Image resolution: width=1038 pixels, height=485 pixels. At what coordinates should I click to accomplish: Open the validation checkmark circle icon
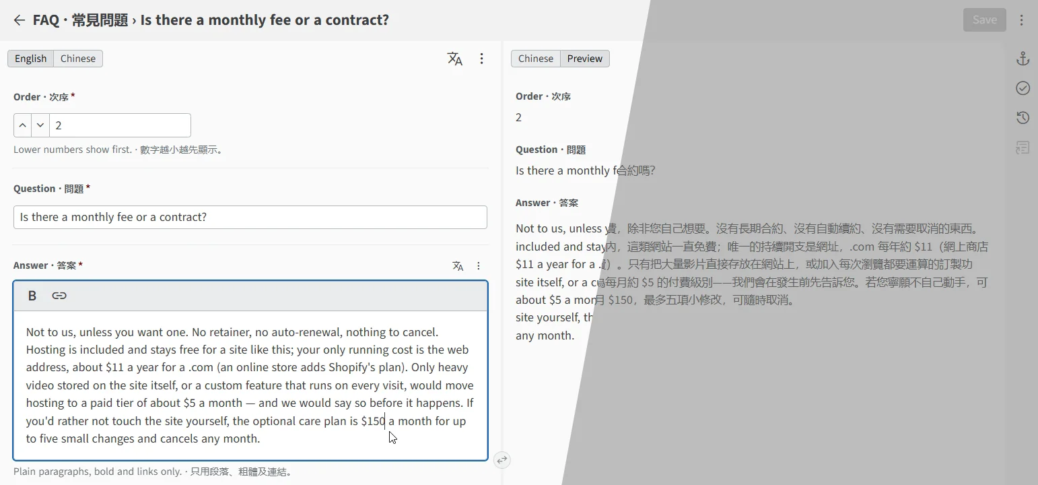(x=1023, y=88)
